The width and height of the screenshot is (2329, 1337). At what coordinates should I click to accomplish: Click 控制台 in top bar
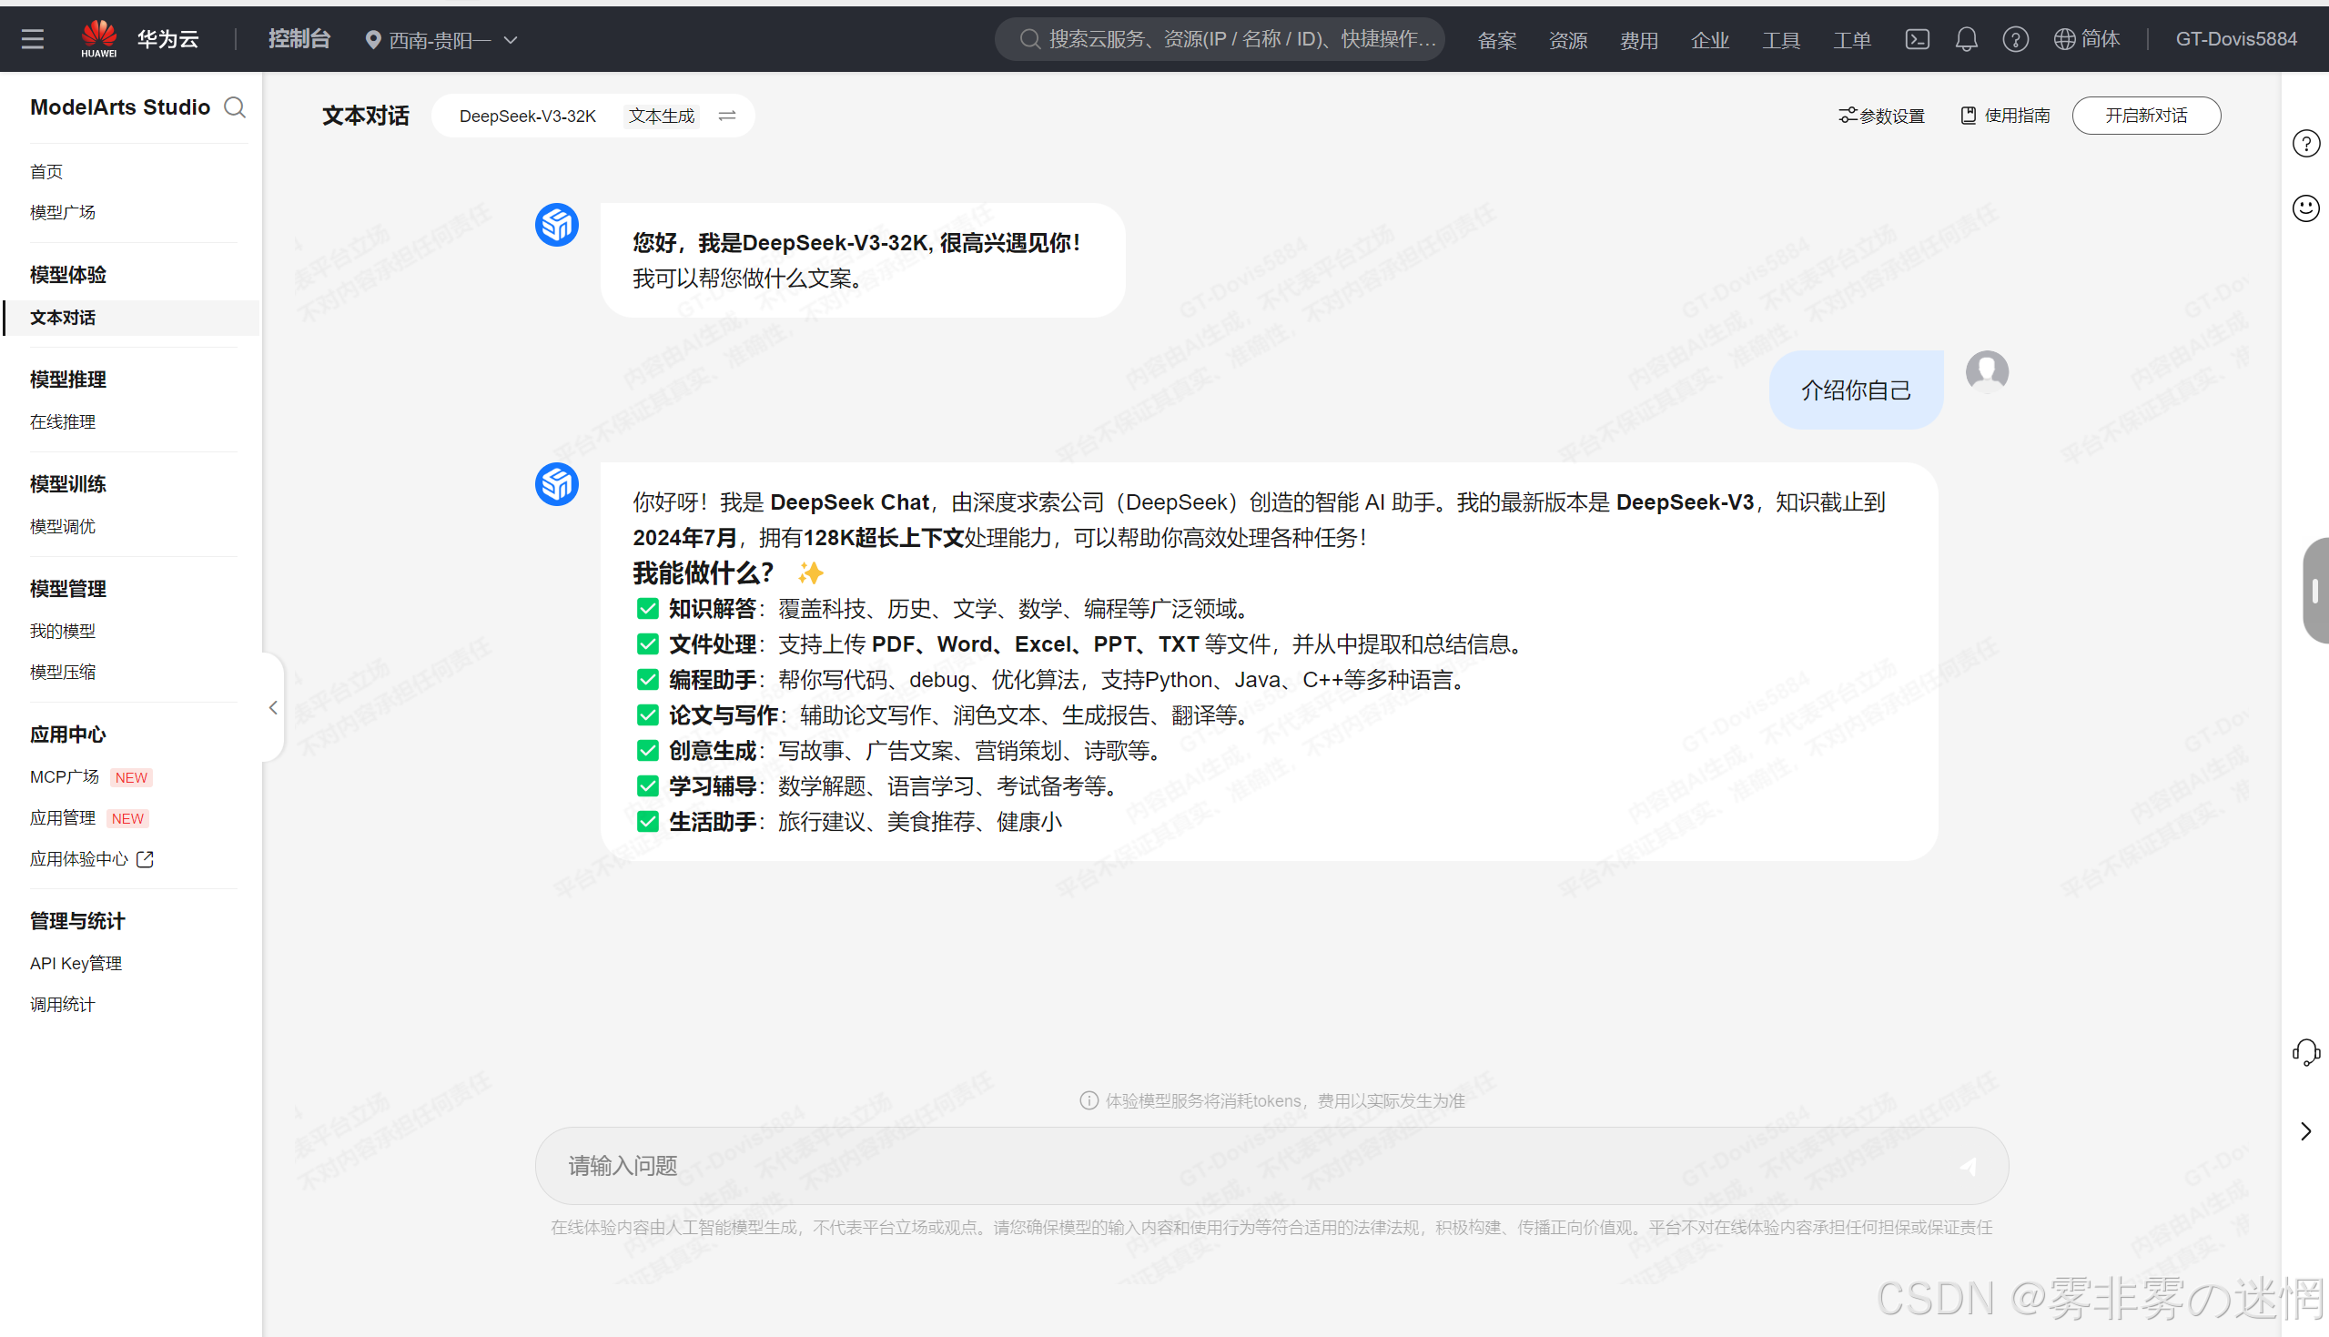tap(299, 39)
